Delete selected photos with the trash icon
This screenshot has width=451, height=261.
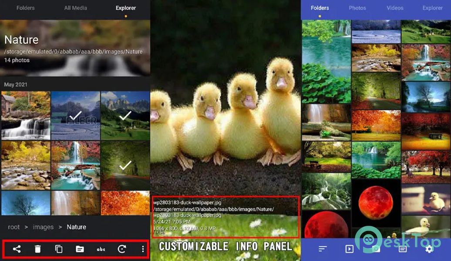(x=38, y=249)
